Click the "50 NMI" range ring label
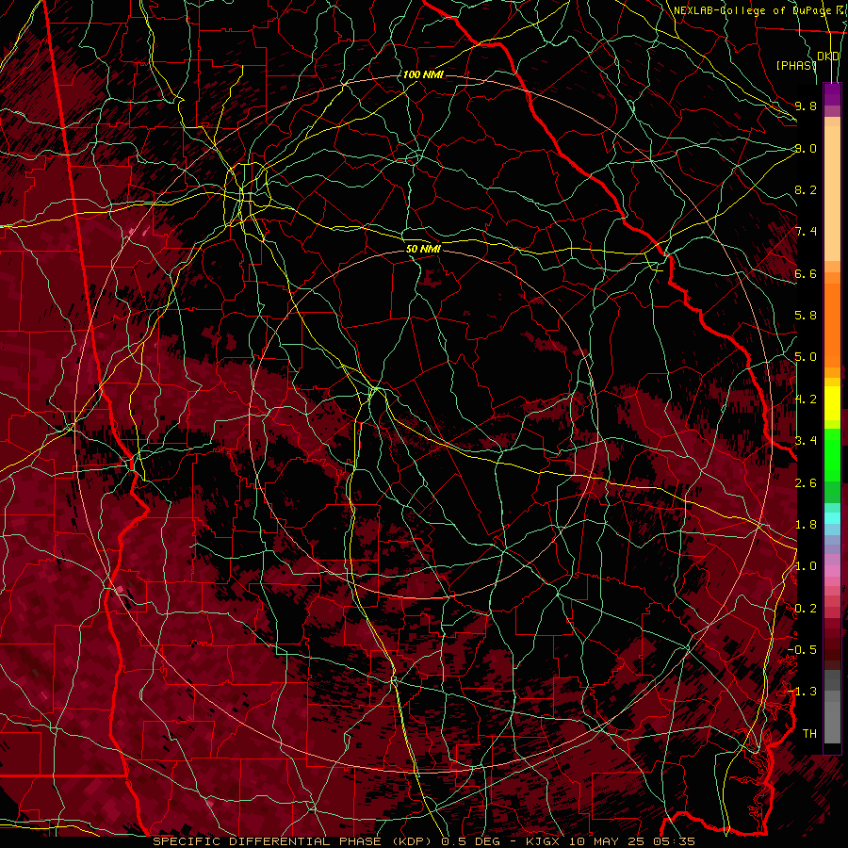Screen dimensions: 848x848 pos(423,249)
